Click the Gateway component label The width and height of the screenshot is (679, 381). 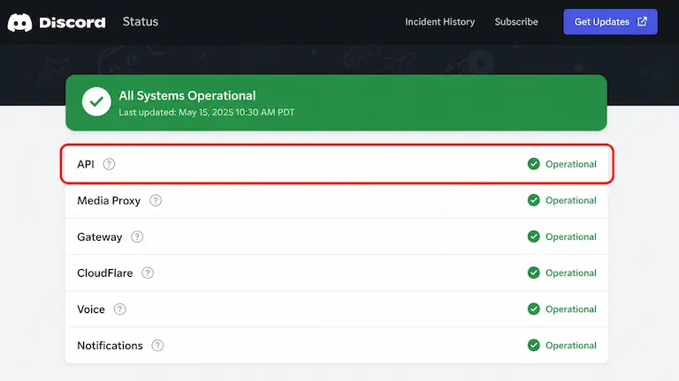pyautogui.click(x=100, y=237)
